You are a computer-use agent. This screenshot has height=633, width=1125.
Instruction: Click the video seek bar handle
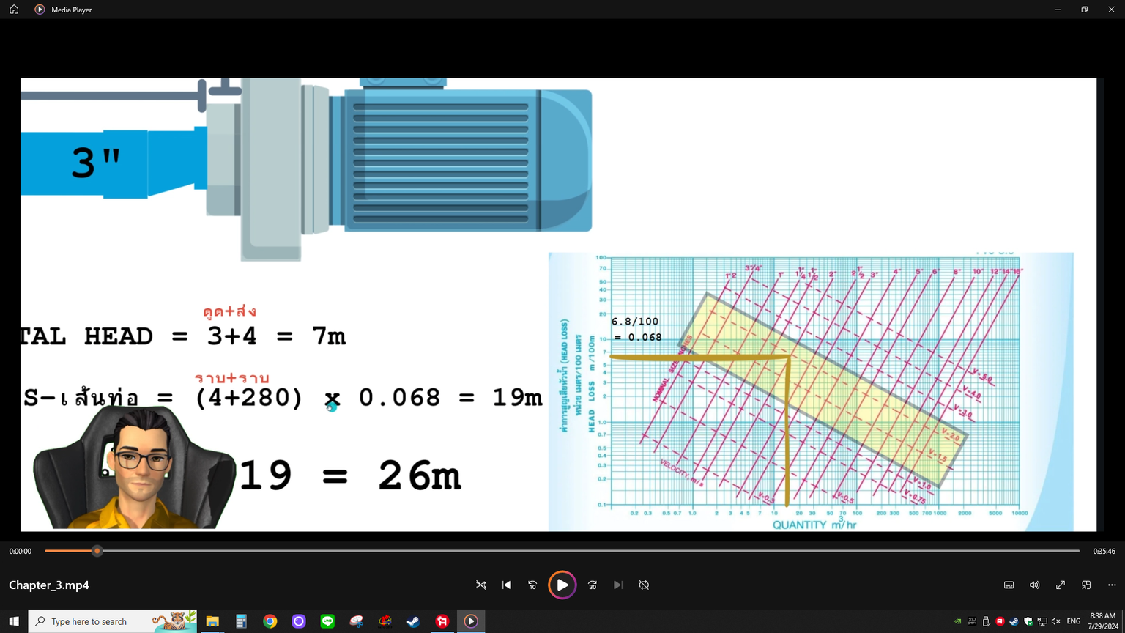[x=97, y=551]
